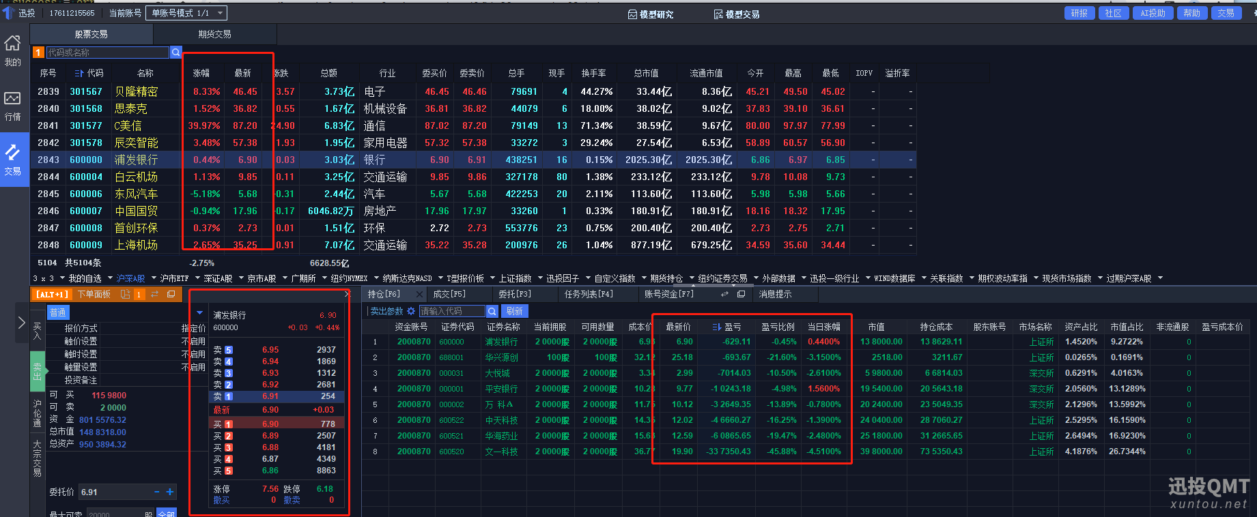Open dropdown arrow after 京市A股
Screen dimensions: 1257x517
click(284, 278)
